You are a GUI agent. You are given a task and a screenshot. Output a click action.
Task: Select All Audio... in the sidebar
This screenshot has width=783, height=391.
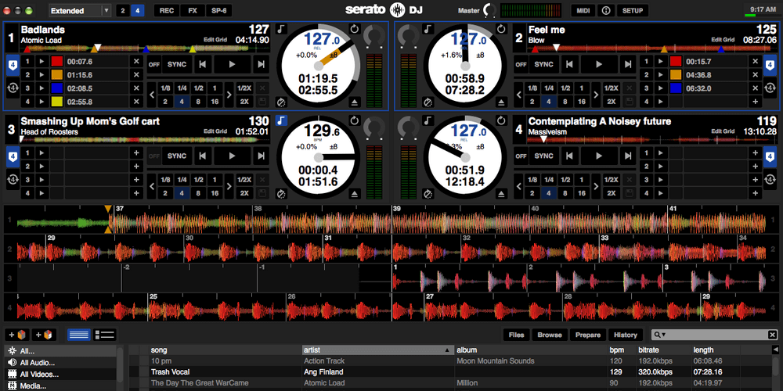pos(60,363)
